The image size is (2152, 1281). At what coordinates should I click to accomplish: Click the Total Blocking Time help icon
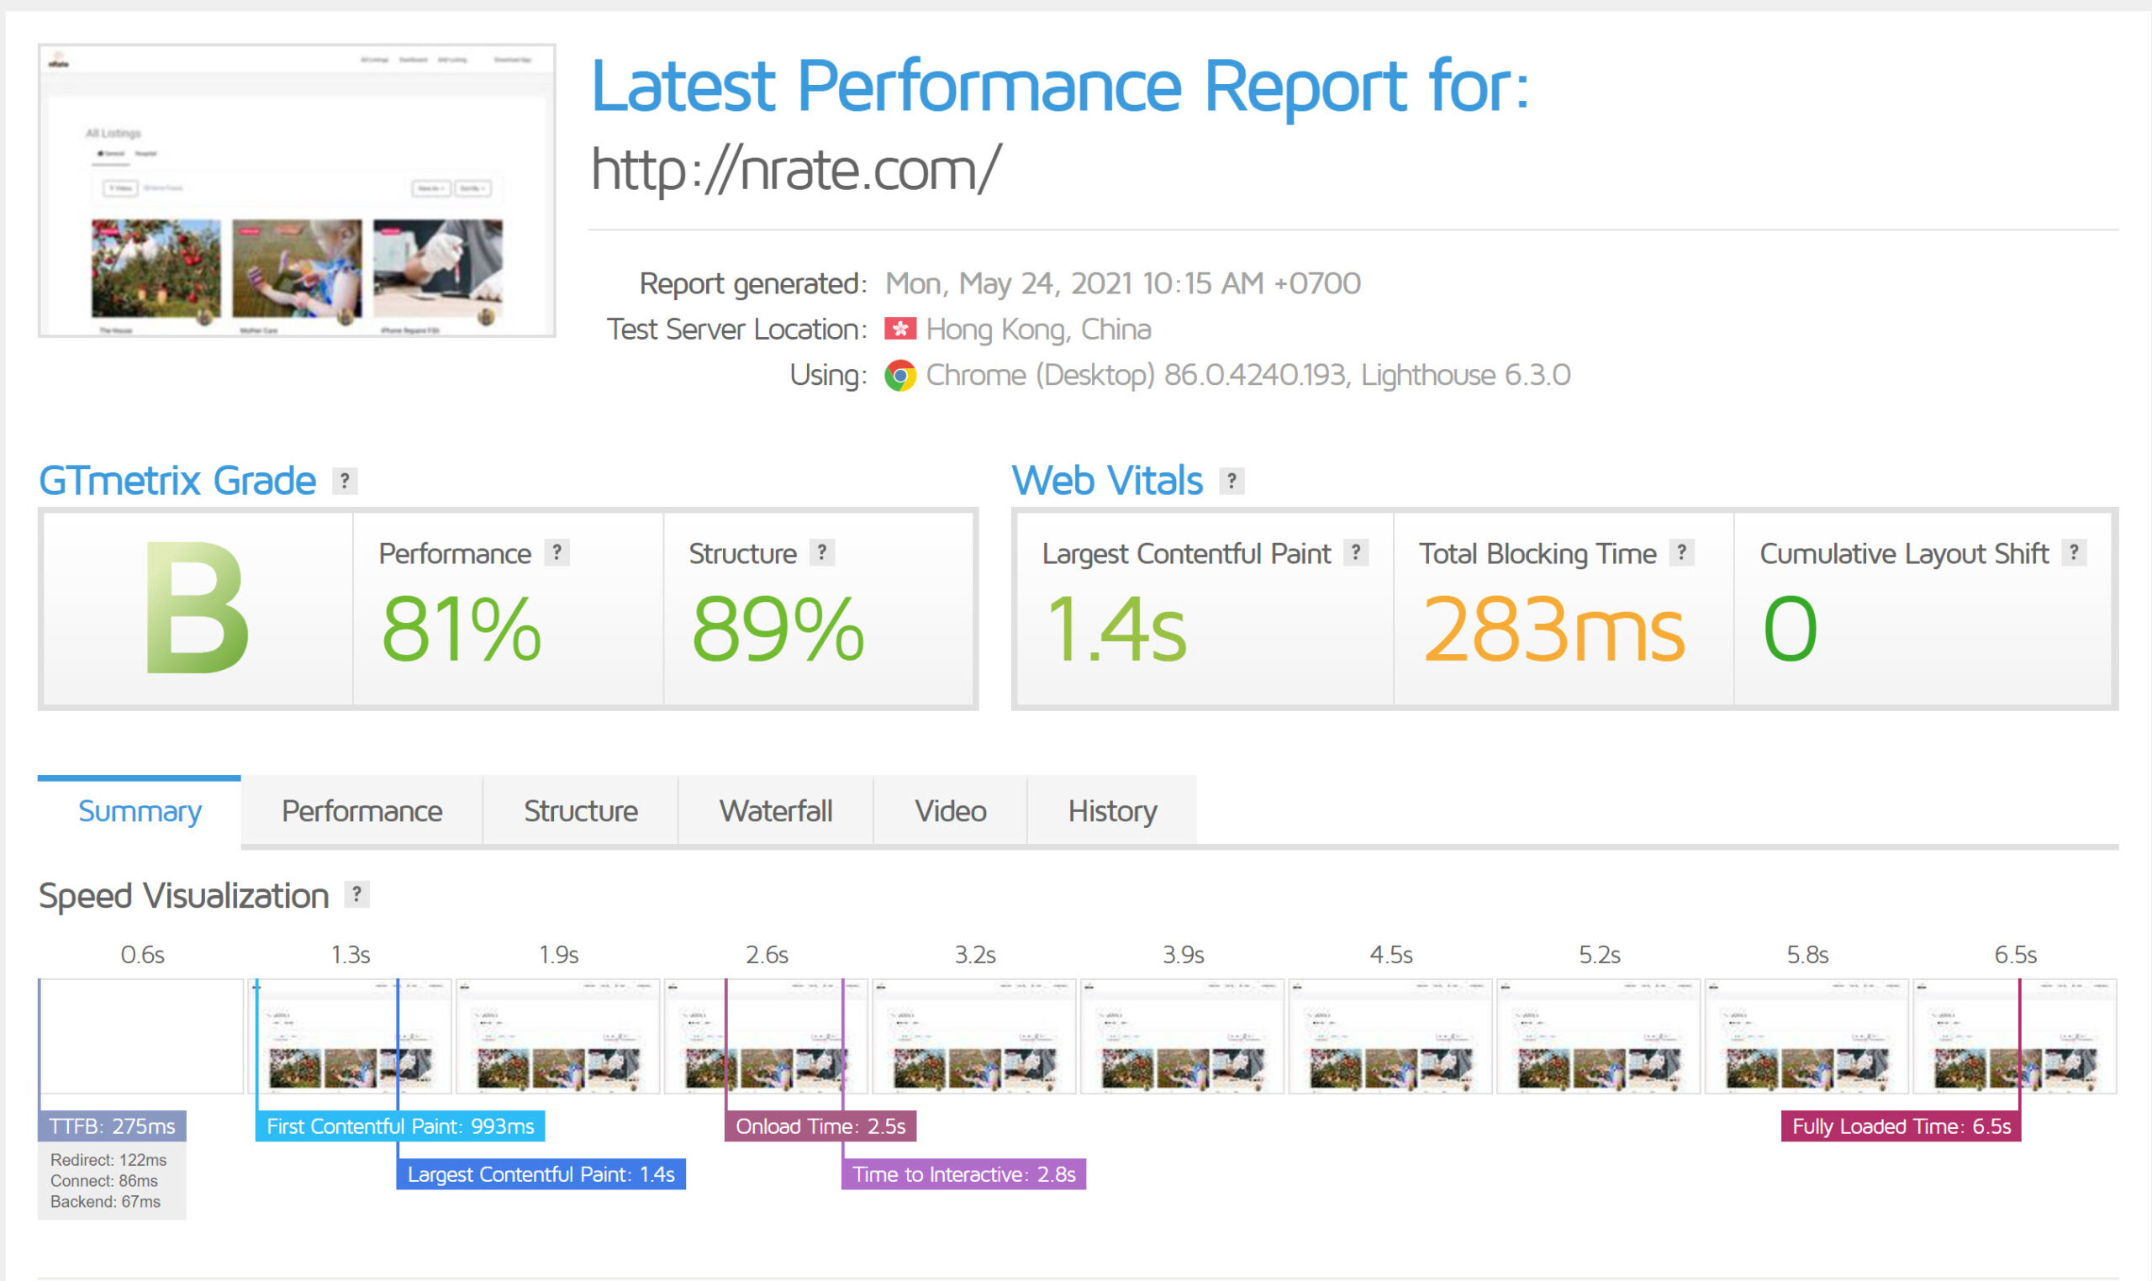tap(1681, 552)
